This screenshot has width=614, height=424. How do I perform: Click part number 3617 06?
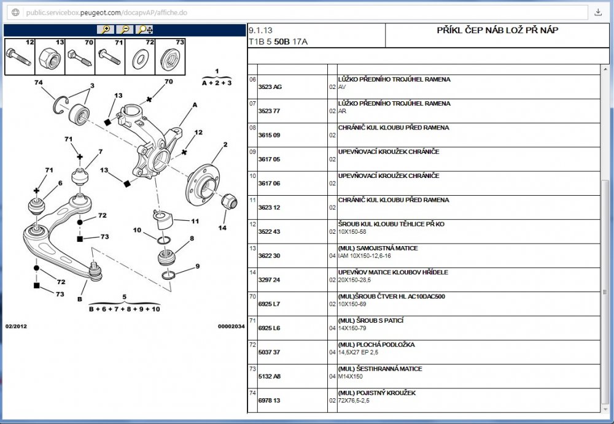269,183
